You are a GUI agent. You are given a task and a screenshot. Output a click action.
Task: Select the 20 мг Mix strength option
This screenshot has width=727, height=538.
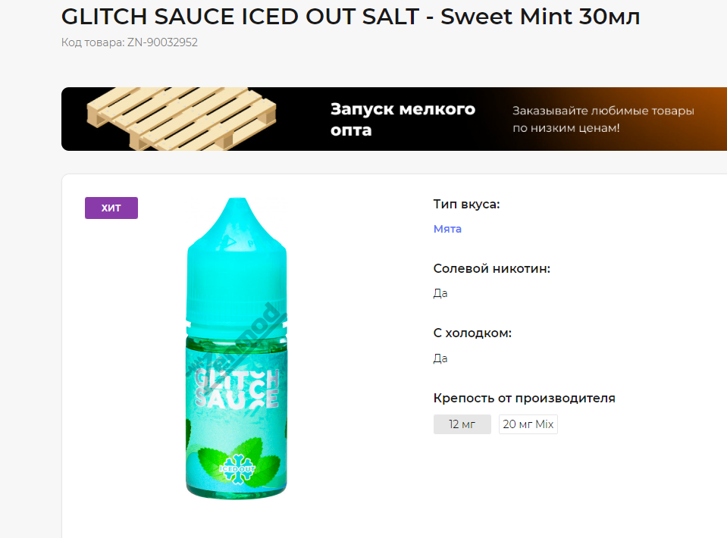pos(528,424)
